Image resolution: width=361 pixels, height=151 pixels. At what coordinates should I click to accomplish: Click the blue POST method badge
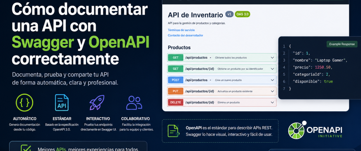(x=175, y=80)
